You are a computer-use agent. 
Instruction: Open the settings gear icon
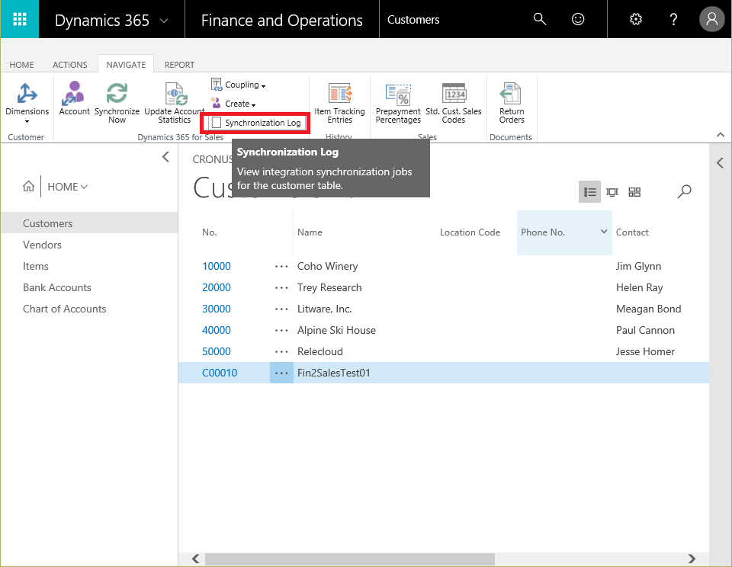(x=636, y=19)
